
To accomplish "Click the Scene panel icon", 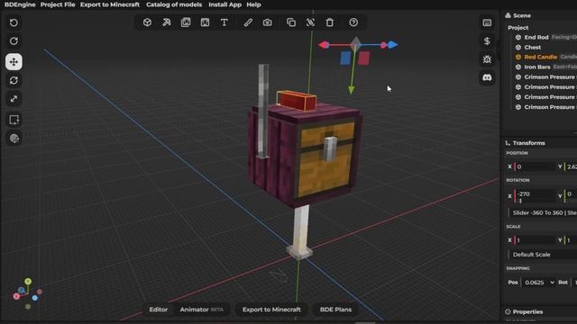I will [508, 15].
